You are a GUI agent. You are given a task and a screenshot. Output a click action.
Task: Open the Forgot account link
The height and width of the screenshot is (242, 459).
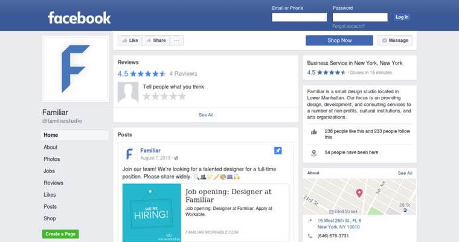tap(348, 27)
